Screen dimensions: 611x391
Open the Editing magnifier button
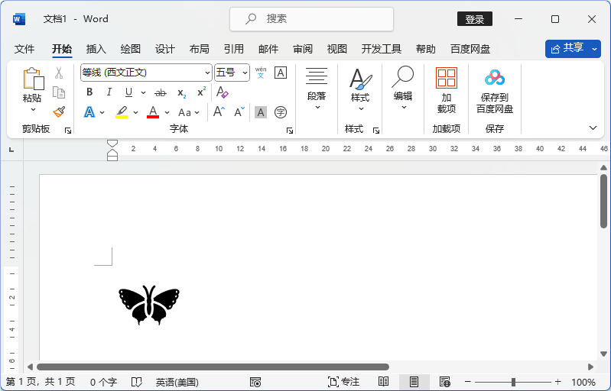click(403, 88)
